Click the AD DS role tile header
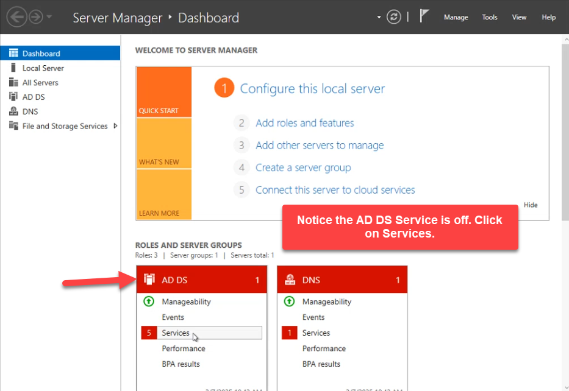 [202, 280]
